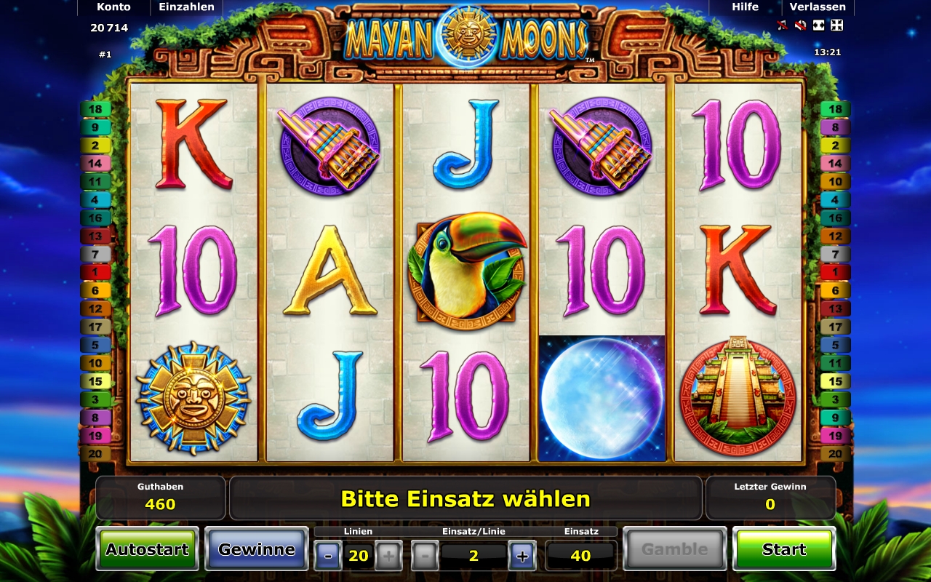
Task: Toggle the muted speaker sound icon
Action: (x=801, y=25)
